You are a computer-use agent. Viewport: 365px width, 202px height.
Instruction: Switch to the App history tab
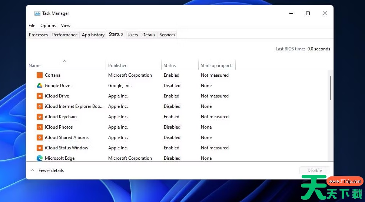tap(93, 35)
